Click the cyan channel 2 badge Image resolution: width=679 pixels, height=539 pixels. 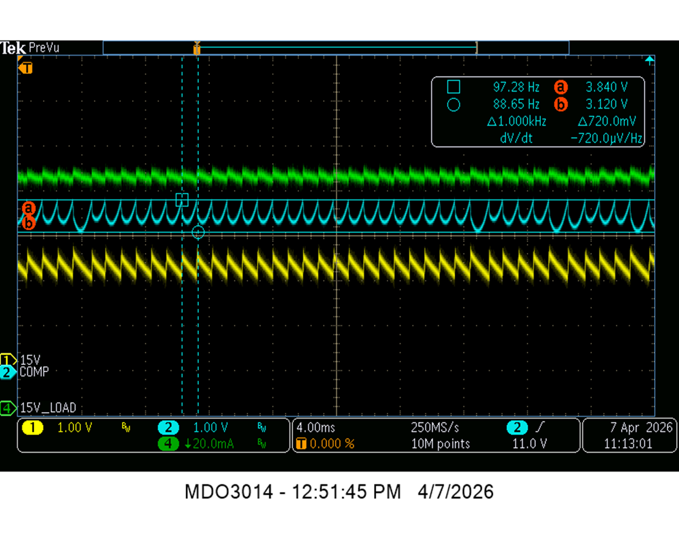point(169,427)
